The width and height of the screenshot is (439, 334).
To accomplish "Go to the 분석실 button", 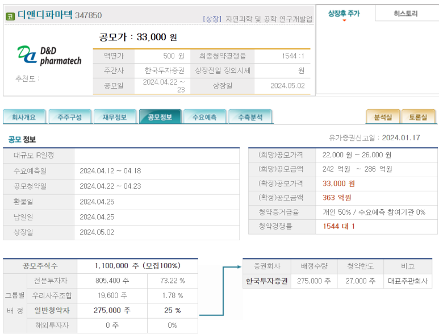I will pos(383,116).
